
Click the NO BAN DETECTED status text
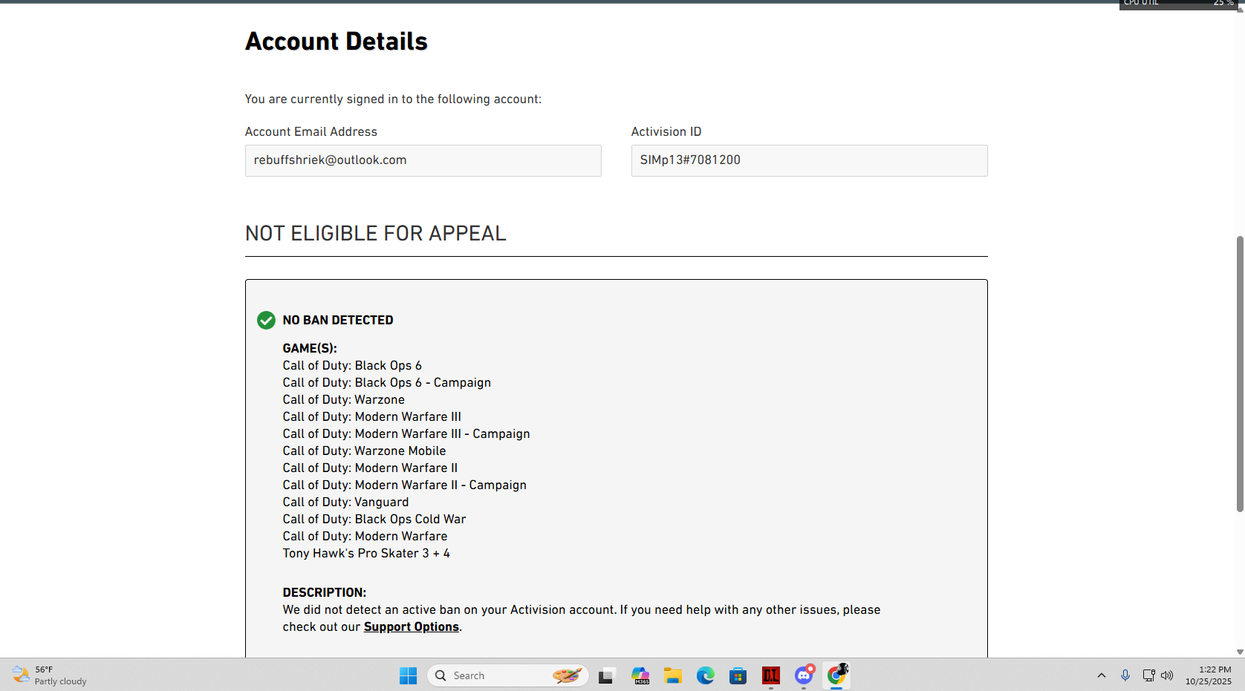338,320
